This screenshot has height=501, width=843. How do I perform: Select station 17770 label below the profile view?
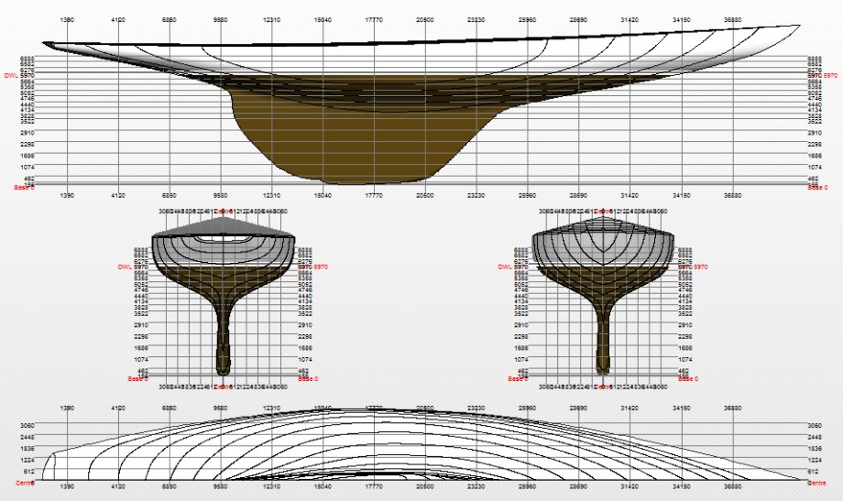pos(374,195)
